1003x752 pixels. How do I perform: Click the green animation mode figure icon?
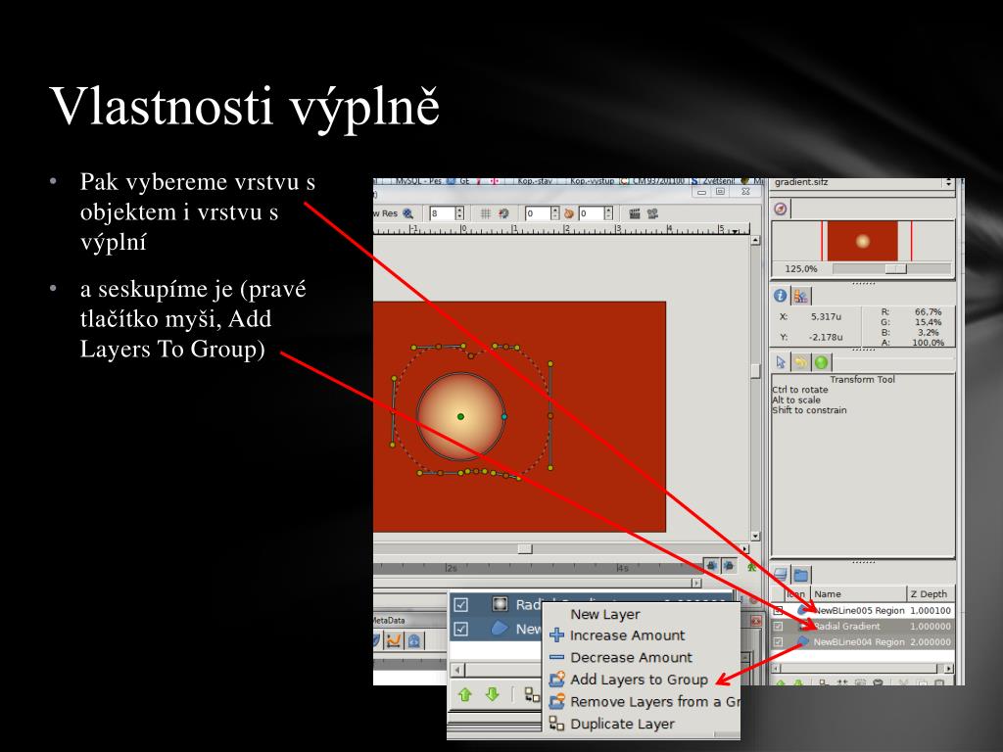point(751,567)
